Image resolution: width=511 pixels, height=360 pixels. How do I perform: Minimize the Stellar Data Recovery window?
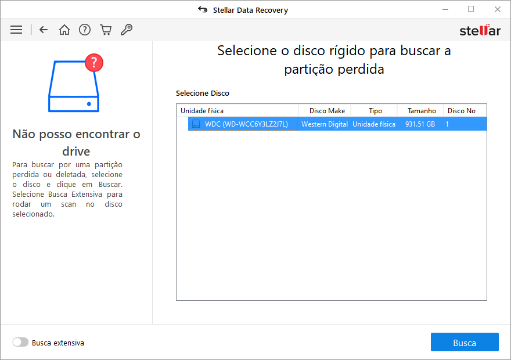click(445, 9)
